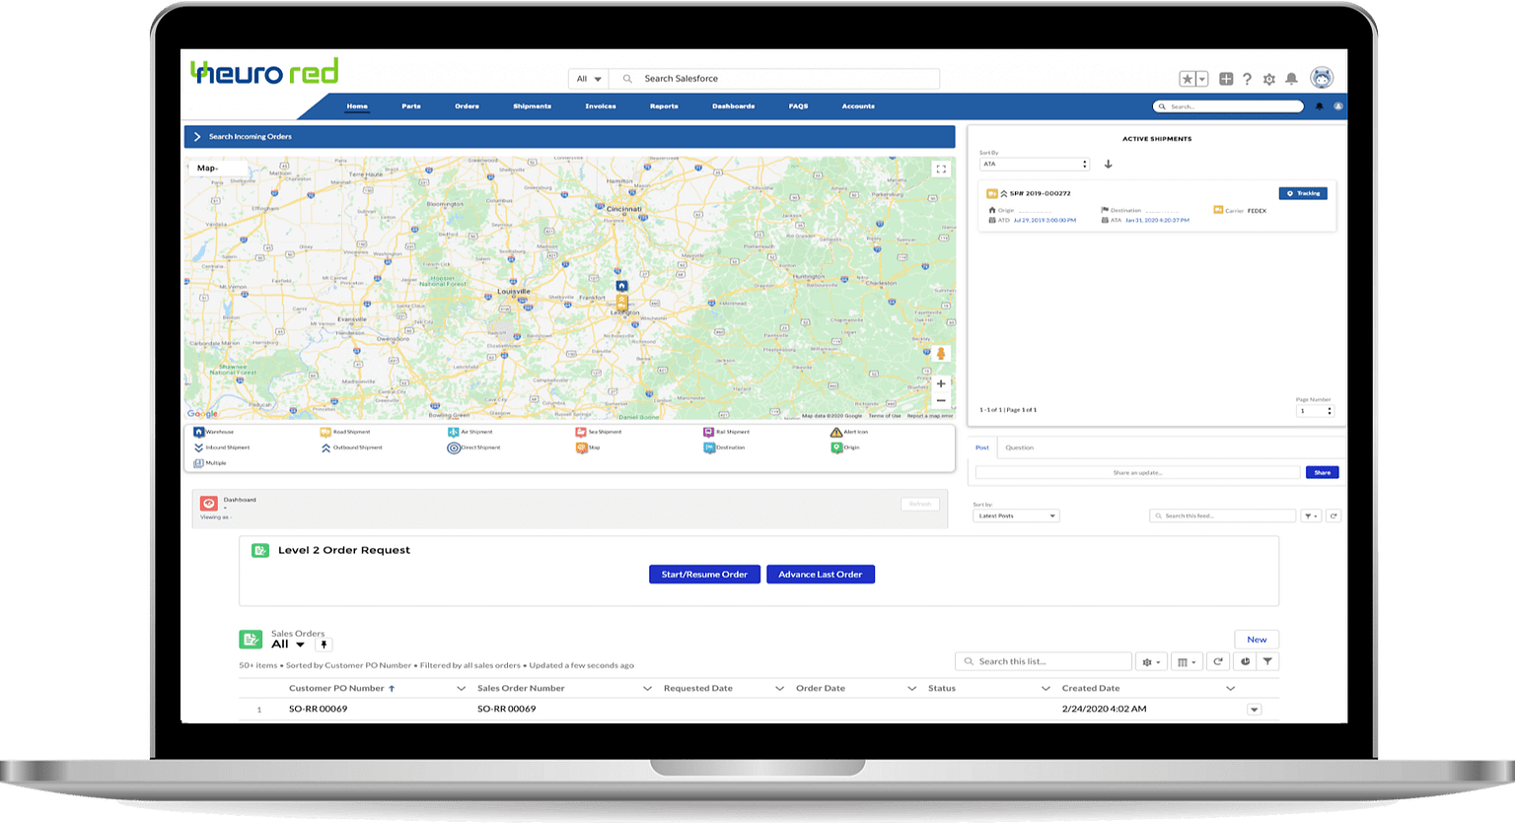This screenshot has height=823, width=1515.
Task: Open the filter icon on the Sales Orders list
Action: click(x=1267, y=661)
